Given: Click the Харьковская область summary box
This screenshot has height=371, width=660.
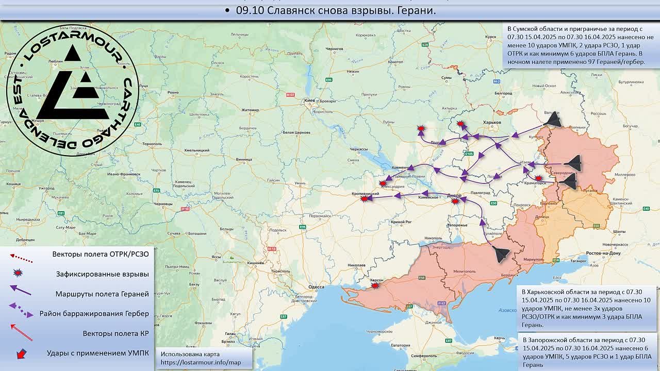Looking at the screenshot, I should click(x=587, y=308).
